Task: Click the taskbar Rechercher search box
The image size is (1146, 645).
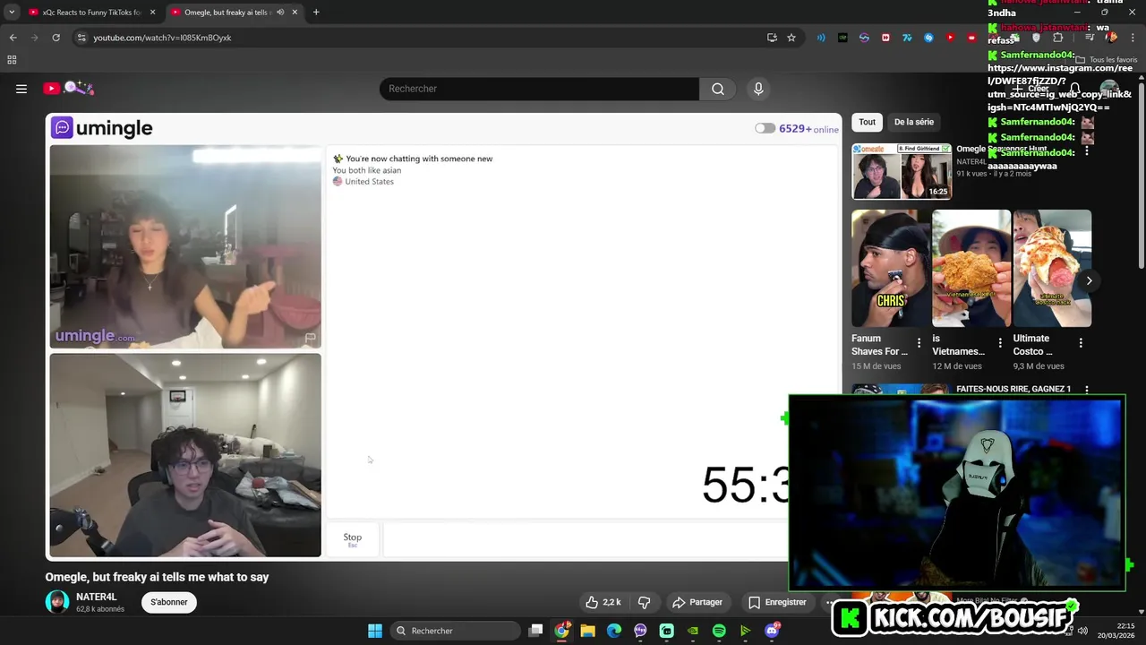Action: click(x=455, y=631)
